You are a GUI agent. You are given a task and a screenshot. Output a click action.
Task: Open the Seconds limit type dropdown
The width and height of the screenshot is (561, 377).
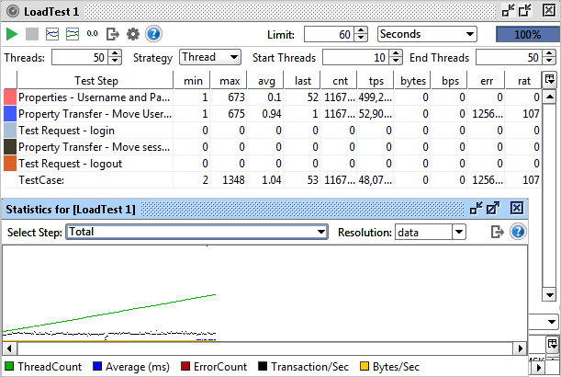tap(427, 34)
